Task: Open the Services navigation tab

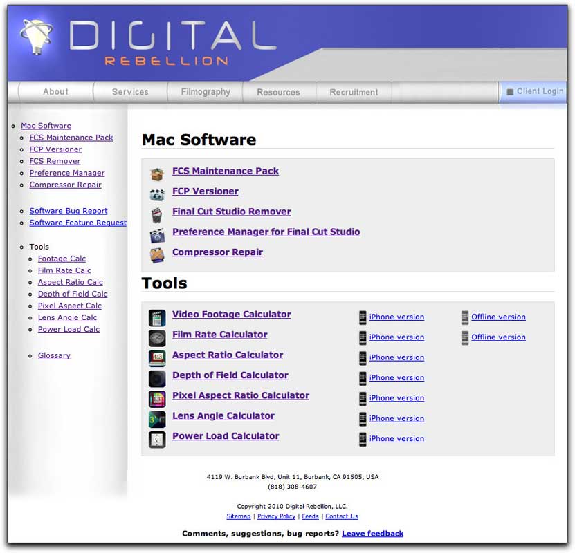Action: (130, 91)
